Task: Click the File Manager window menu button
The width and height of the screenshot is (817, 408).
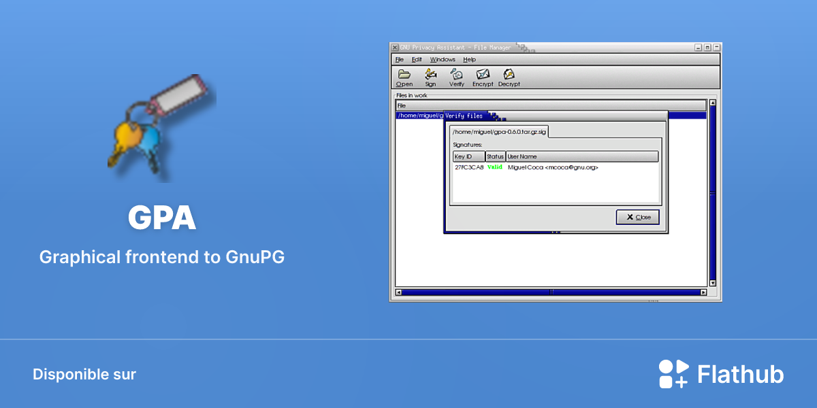Action: point(395,48)
